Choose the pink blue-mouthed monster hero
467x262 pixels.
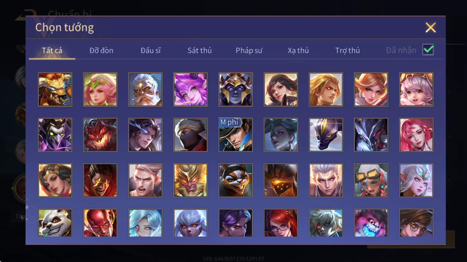coord(371,223)
